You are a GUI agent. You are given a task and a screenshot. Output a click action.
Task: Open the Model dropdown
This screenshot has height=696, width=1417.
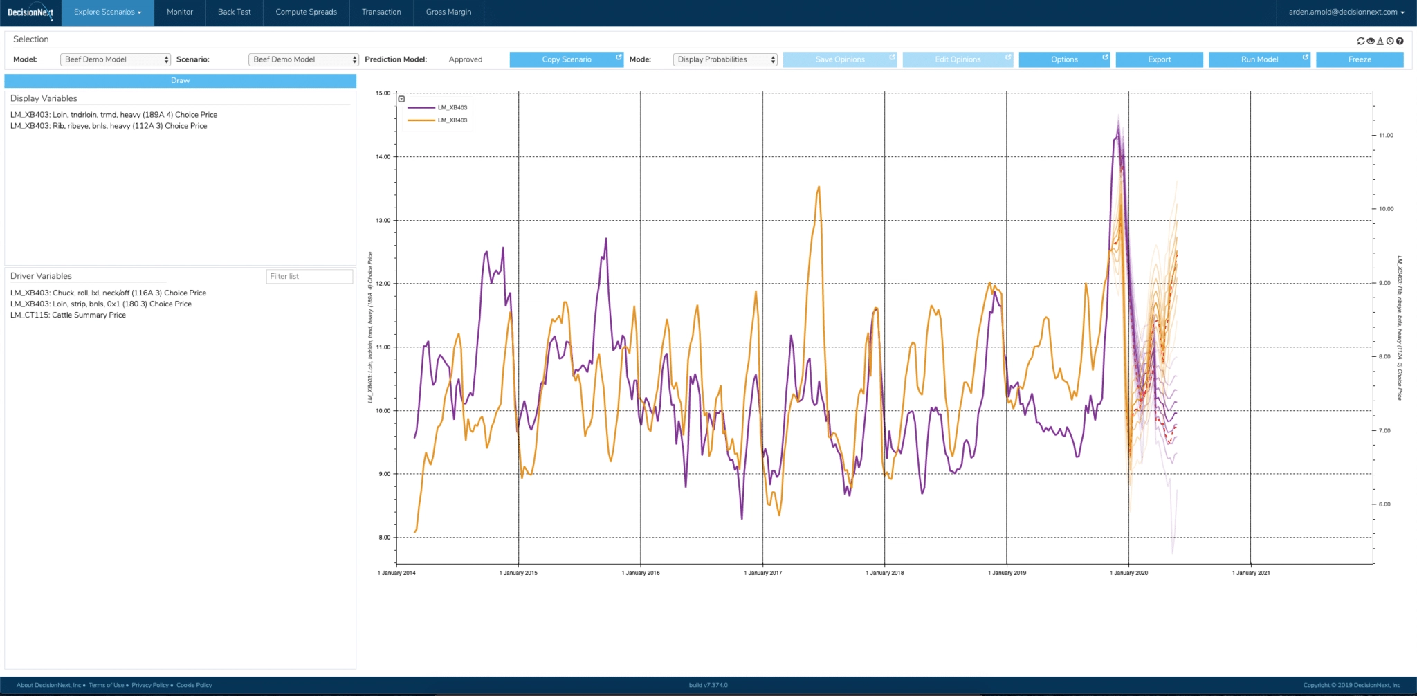click(115, 59)
